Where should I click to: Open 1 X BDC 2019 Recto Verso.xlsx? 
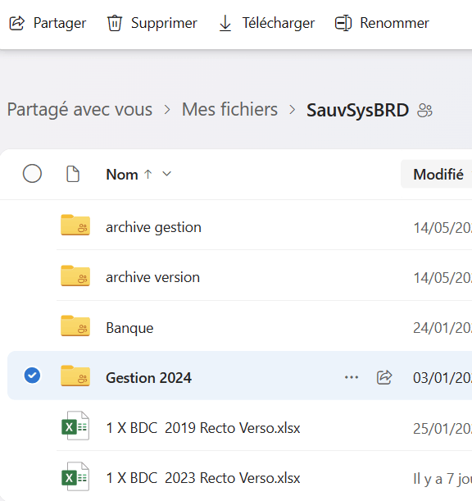pos(203,428)
